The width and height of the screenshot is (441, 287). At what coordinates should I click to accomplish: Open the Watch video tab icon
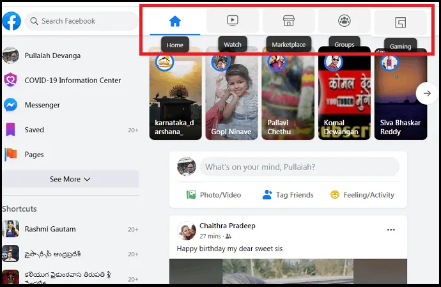[233, 21]
